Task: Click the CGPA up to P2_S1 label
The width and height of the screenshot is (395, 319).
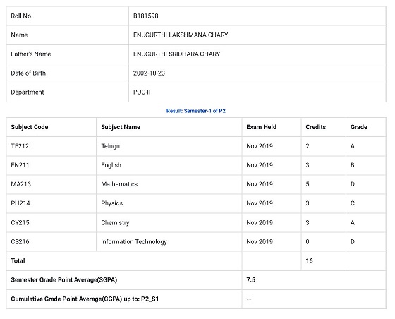Action: (85, 299)
